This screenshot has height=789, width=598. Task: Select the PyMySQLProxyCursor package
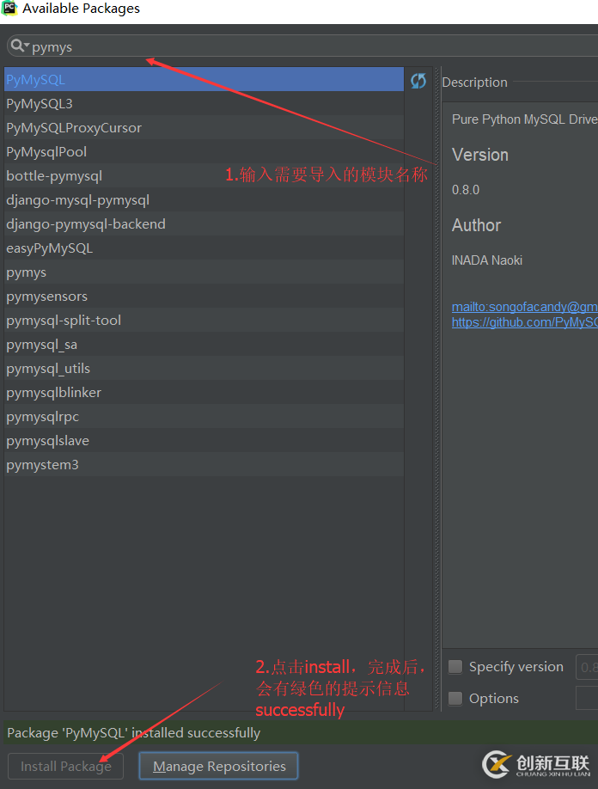(204, 128)
